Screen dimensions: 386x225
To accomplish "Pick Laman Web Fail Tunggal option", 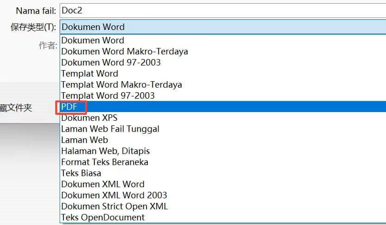I will [x=110, y=129].
